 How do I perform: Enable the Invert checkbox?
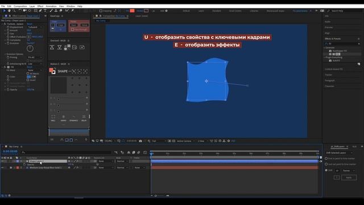pyautogui.click(x=28, y=80)
